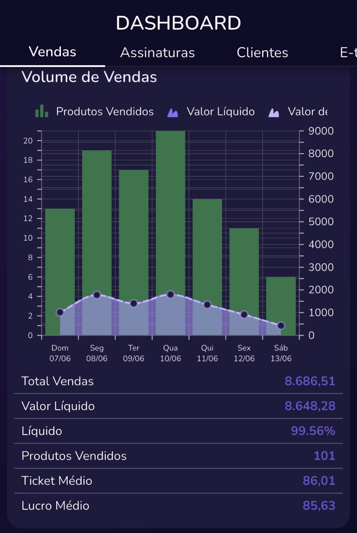Click the Lucro Médio row label
The width and height of the screenshot is (357, 533).
click(56, 506)
